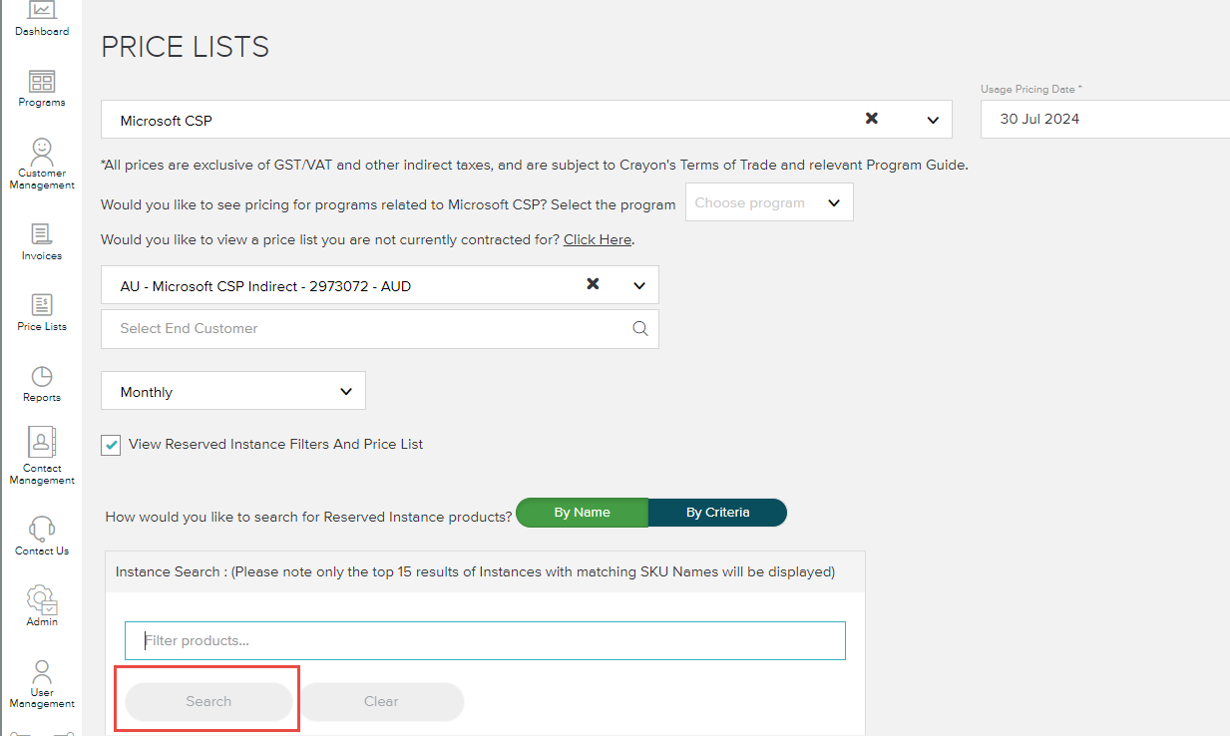This screenshot has width=1230, height=736.
Task: Click the Filter products input field
Action: [485, 640]
